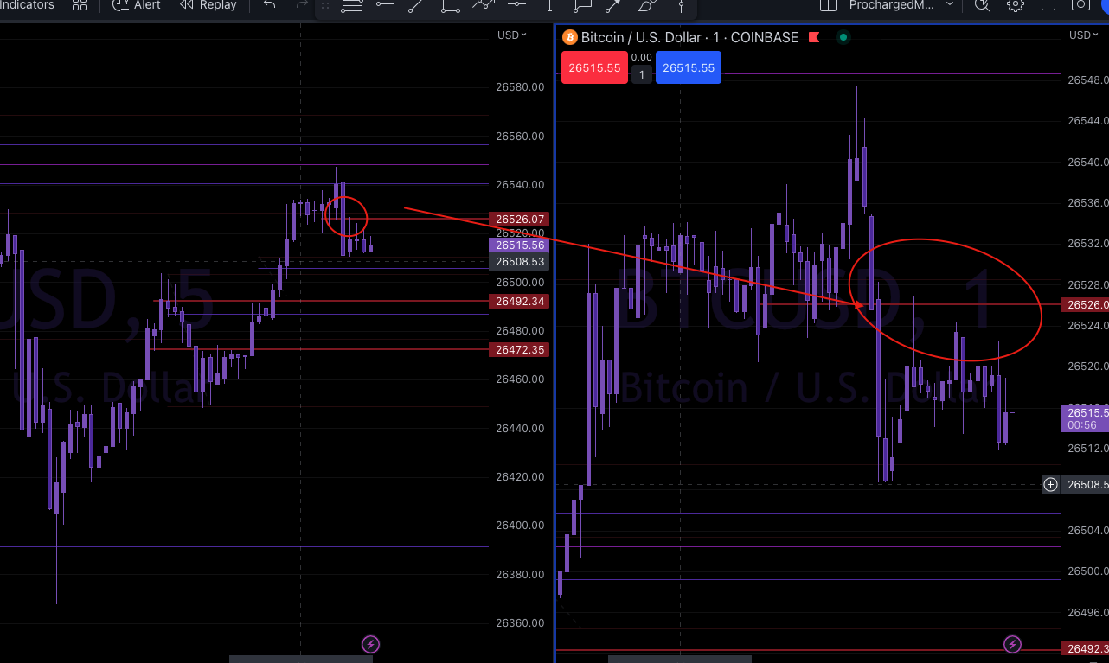
Task: Grab the floating drawing toolbar handle
Action: [x=326, y=6]
